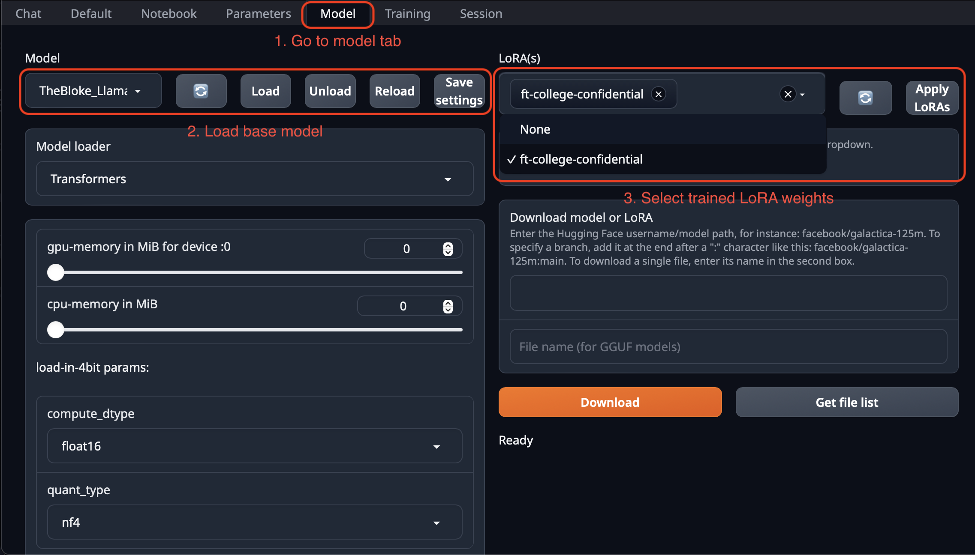Open the Parameters tab
This screenshot has height=555, width=975.
(x=258, y=14)
